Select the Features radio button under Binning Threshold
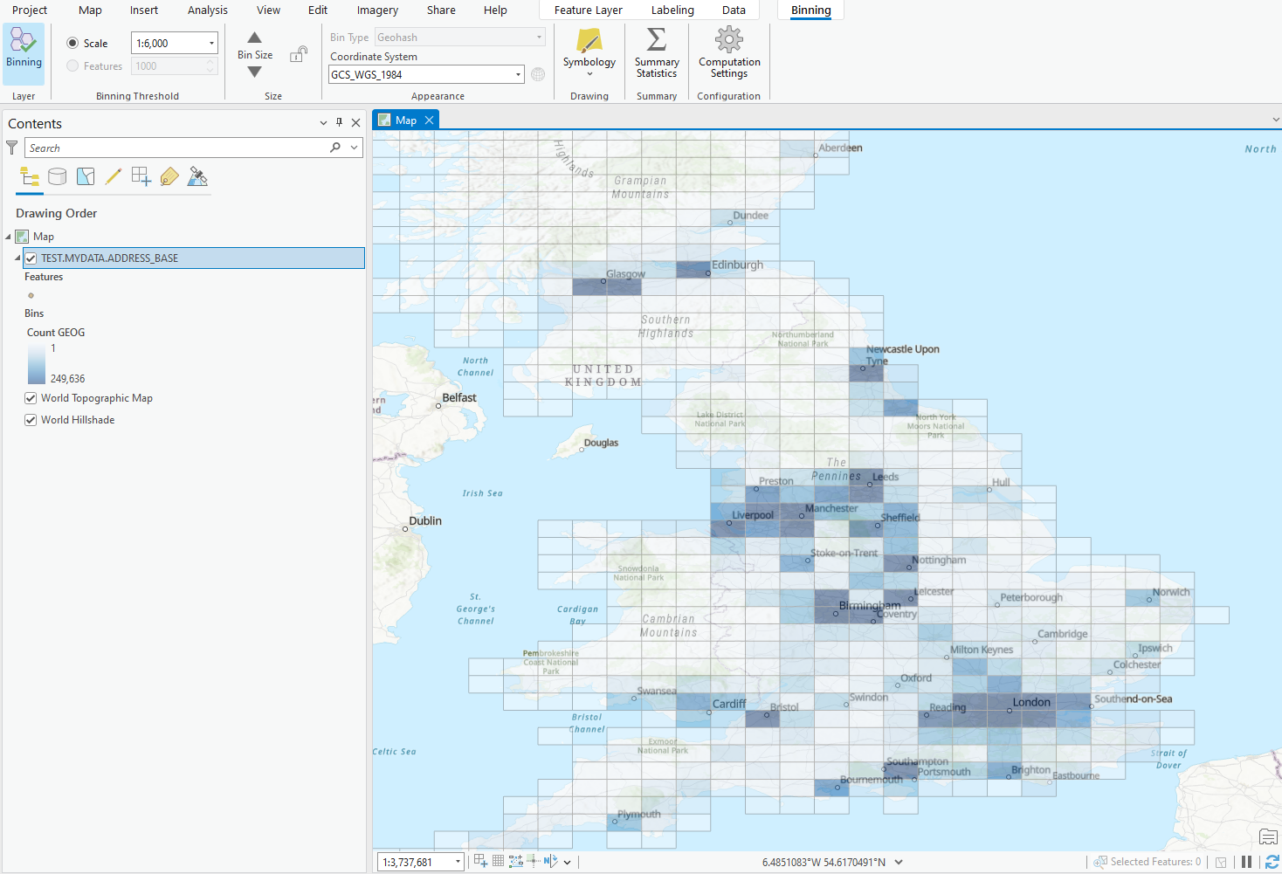 [72, 65]
